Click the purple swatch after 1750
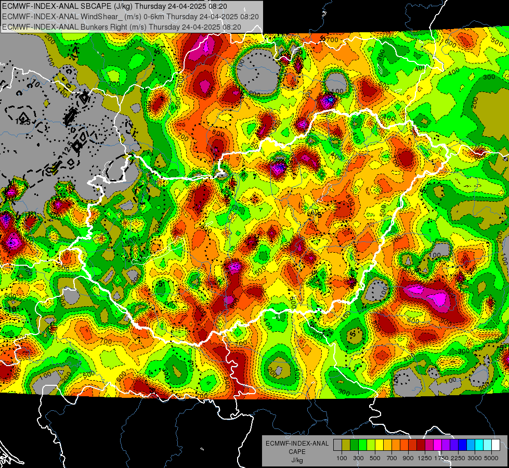This screenshot has width=509, height=468. (x=446, y=445)
